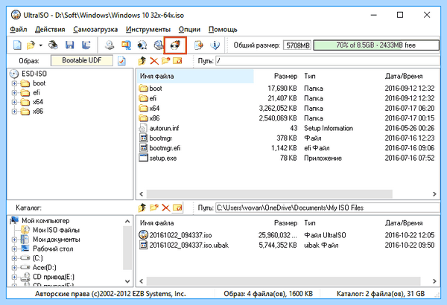Open the Действия menu
The image size is (447, 305).
tap(50, 29)
